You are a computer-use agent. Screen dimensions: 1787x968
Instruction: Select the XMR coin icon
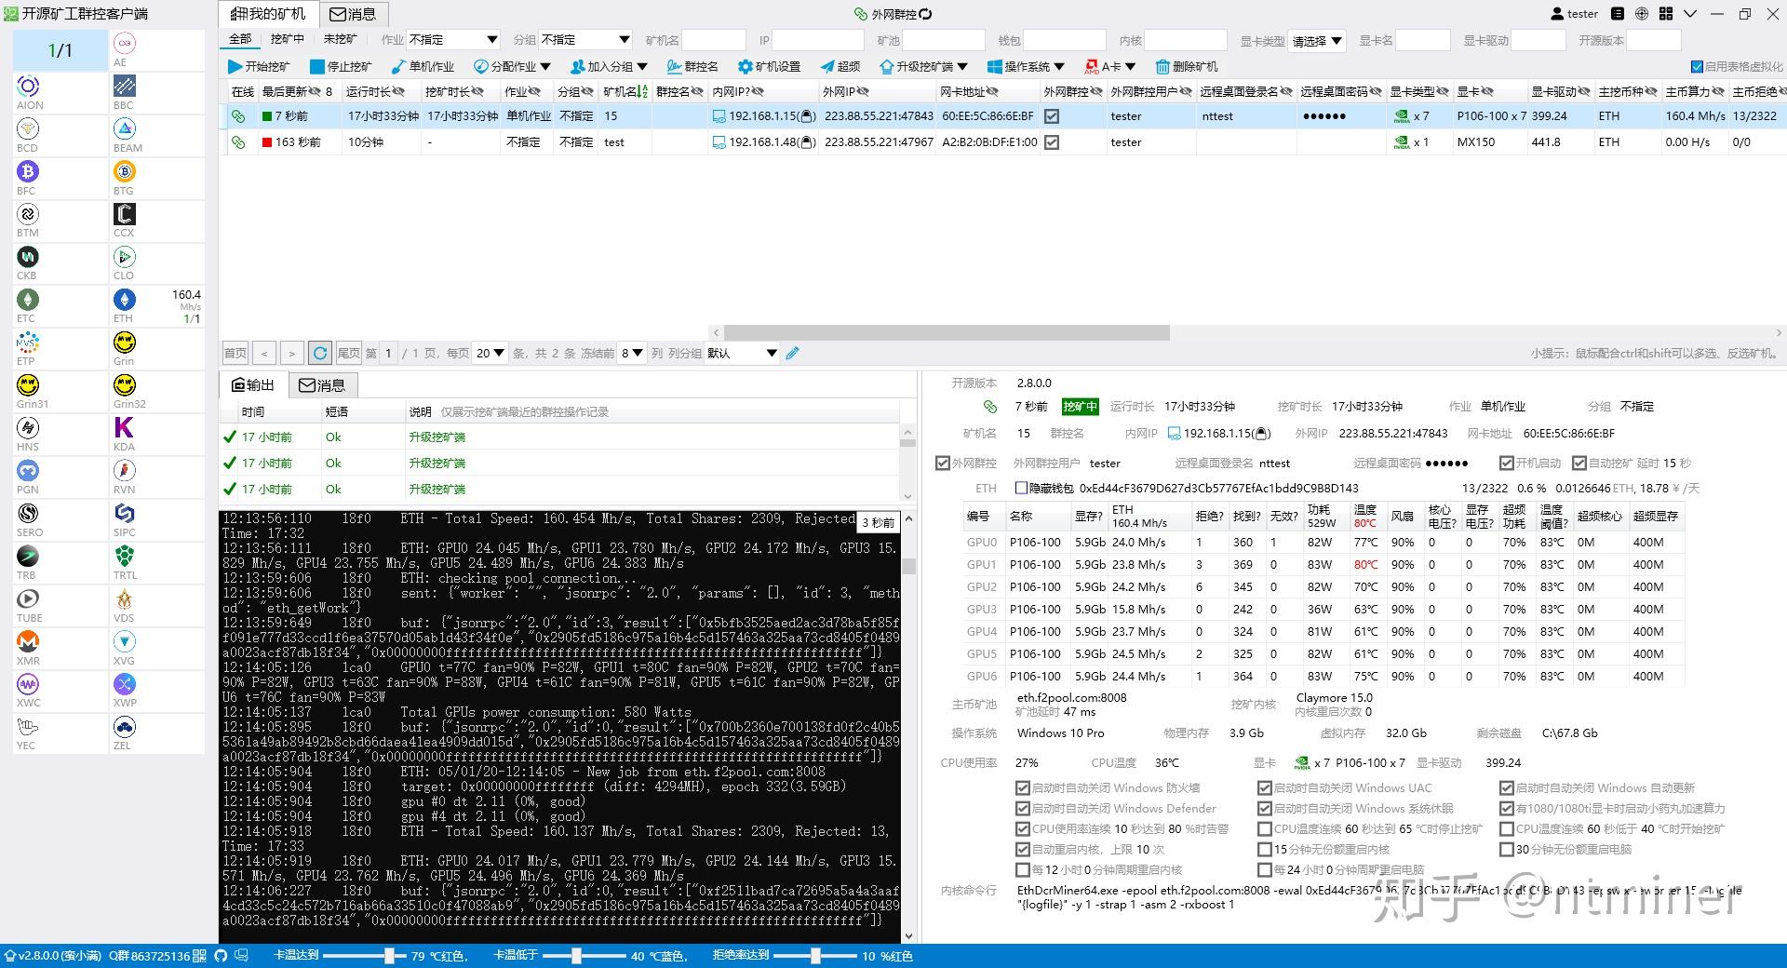(28, 641)
